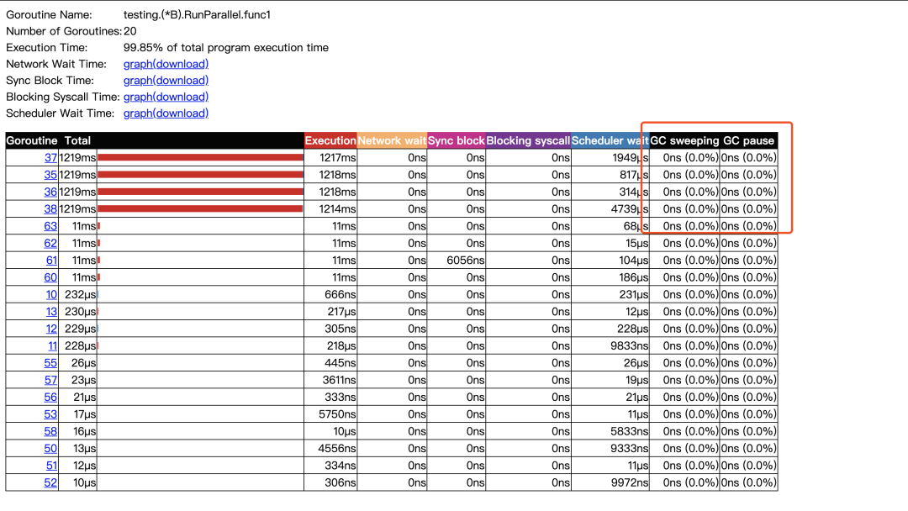Select the 232µs Total value
Image resolution: width=908 pixels, height=511 pixels.
[x=81, y=294]
